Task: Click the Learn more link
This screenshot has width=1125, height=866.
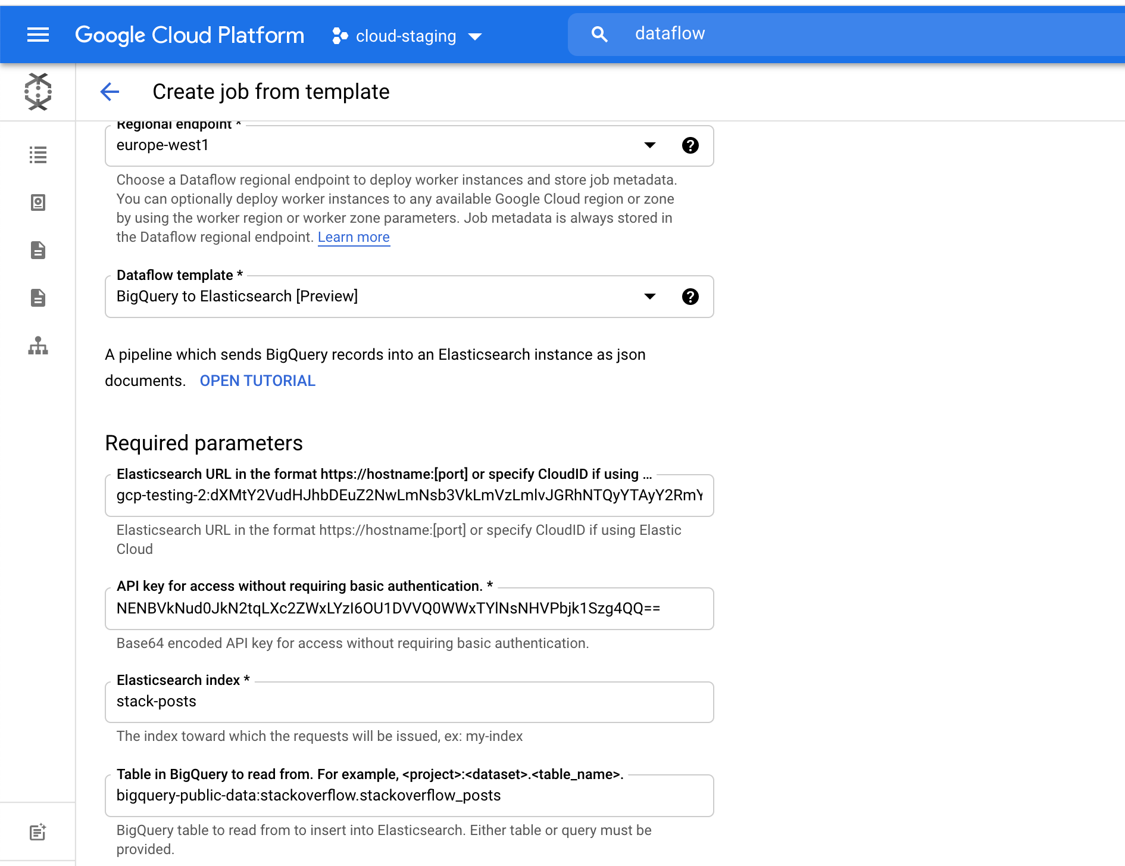Action: (354, 237)
